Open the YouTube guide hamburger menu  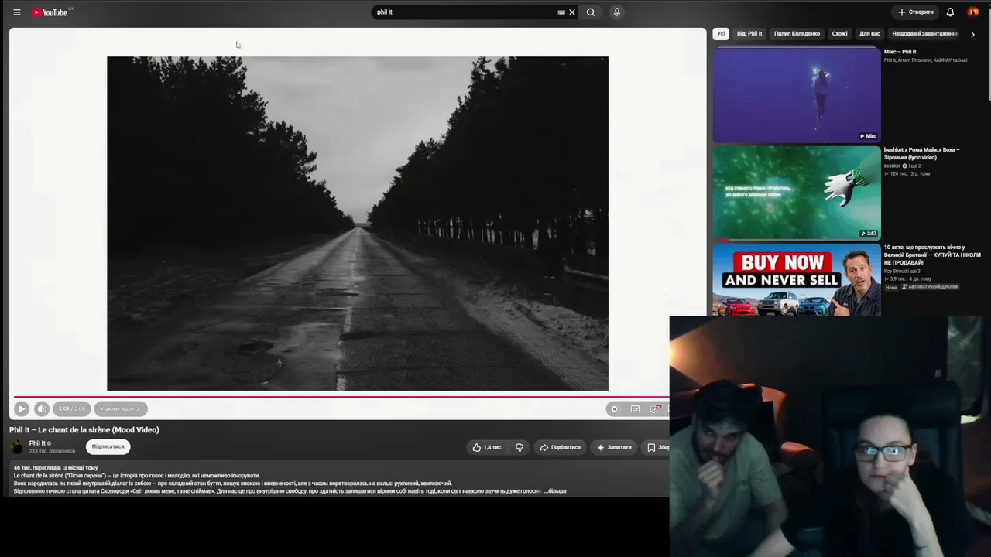coord(17,12)
